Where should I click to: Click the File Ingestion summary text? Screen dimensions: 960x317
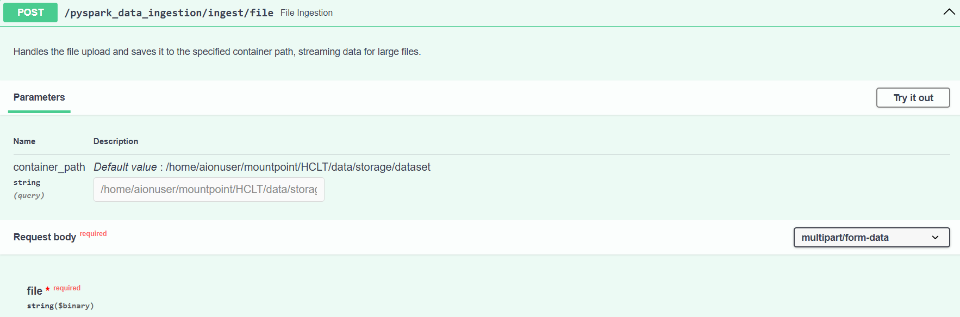tap(306, 13)
